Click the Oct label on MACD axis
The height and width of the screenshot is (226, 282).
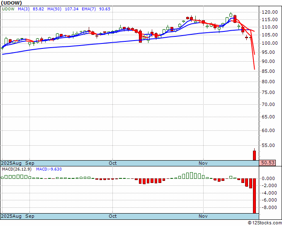pos(113,216)
